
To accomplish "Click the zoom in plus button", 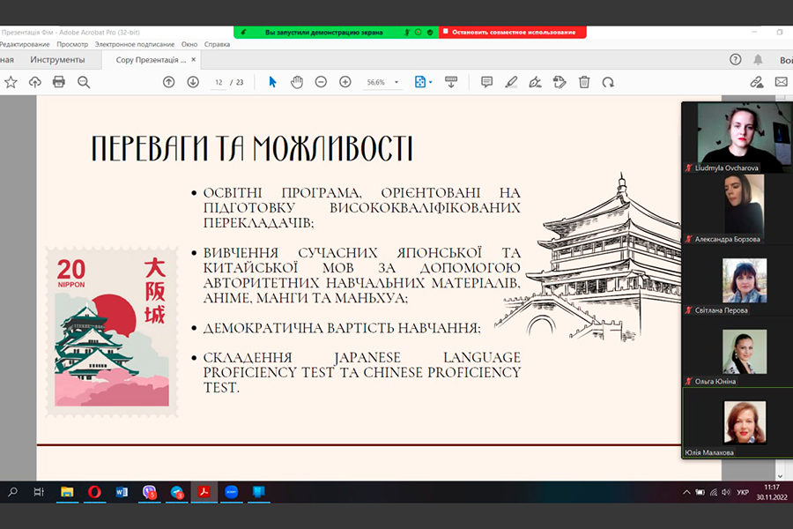I will 345,82.
